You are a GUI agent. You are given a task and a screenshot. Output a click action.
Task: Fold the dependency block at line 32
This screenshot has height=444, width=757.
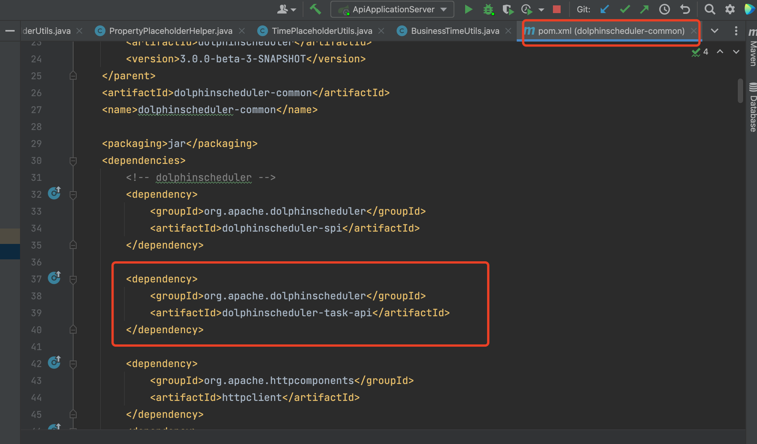point(73,195)
